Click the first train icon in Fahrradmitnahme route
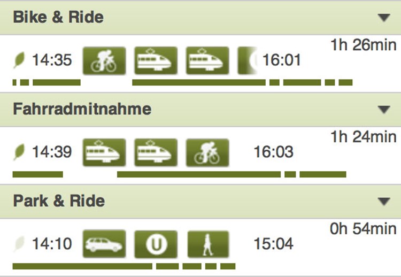401x277 pixels. [x=104, y=153]
